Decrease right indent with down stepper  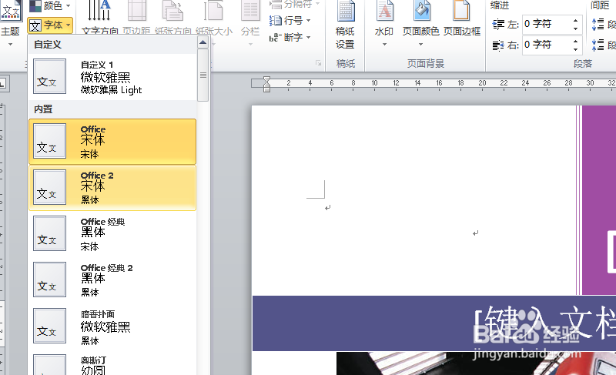575,49
